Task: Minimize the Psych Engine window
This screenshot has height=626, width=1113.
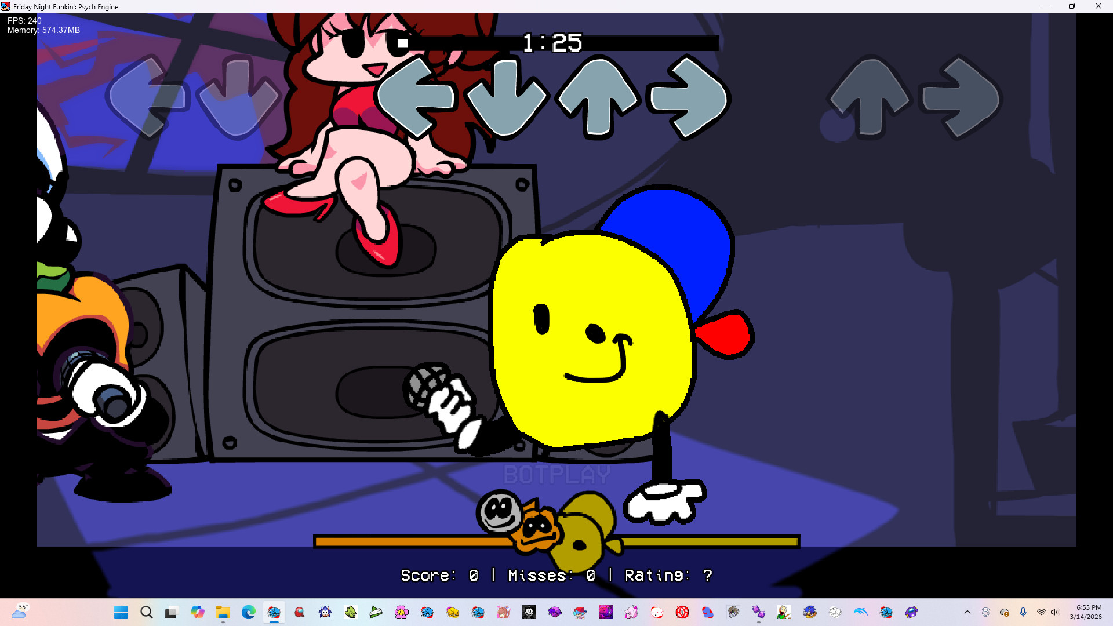Action: click(1046, 6)
